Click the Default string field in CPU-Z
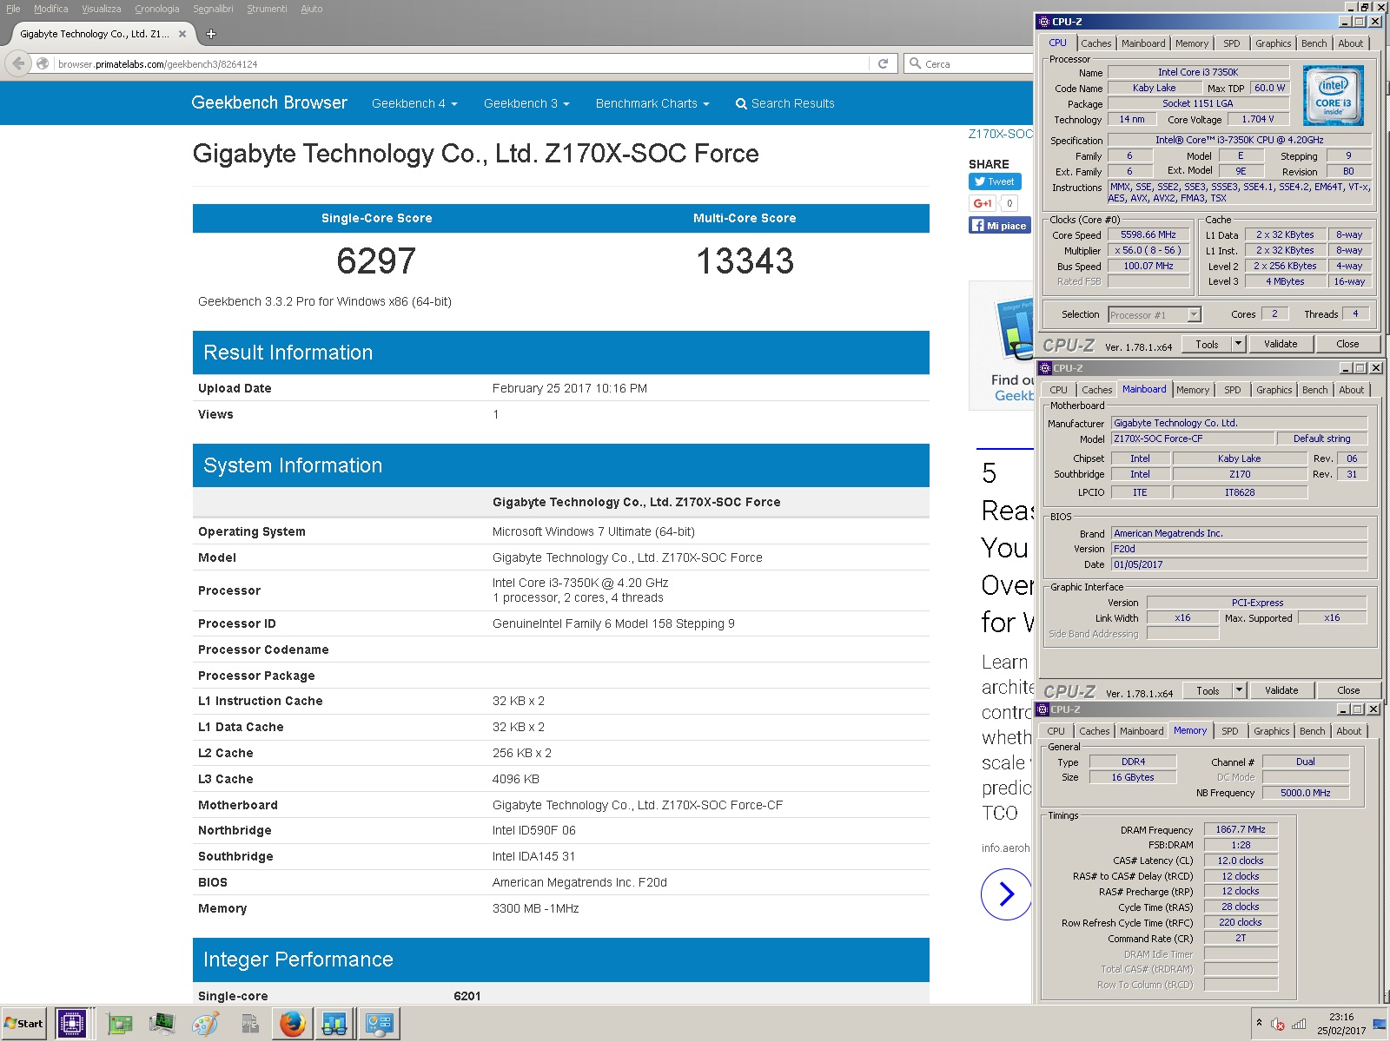Viewport: 1390px width, 1042px height. click(x=1321, y=439)
